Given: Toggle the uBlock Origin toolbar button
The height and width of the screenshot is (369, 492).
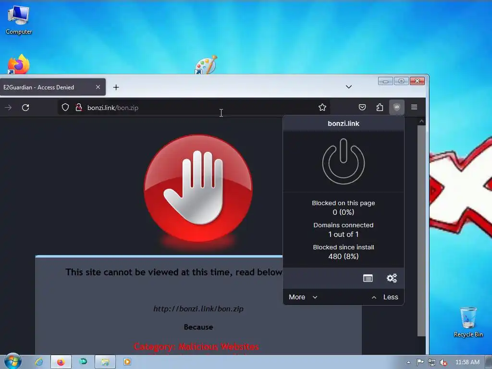Looking at the screenshot, I should (396, 107).
